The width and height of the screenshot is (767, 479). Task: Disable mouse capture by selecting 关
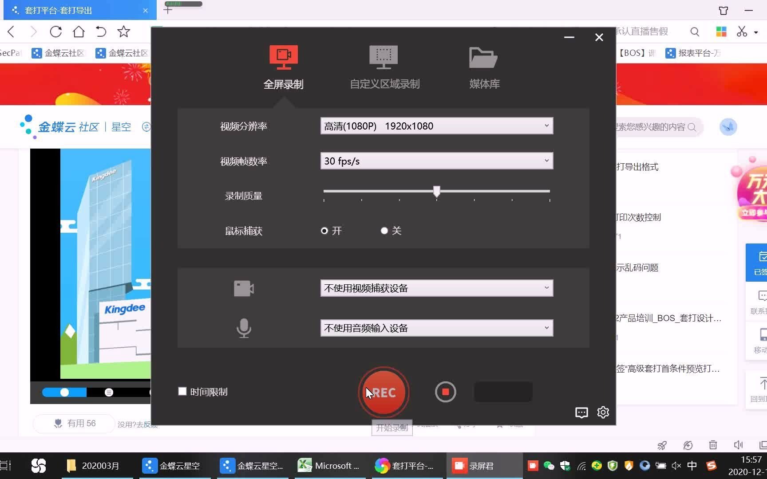384,231
